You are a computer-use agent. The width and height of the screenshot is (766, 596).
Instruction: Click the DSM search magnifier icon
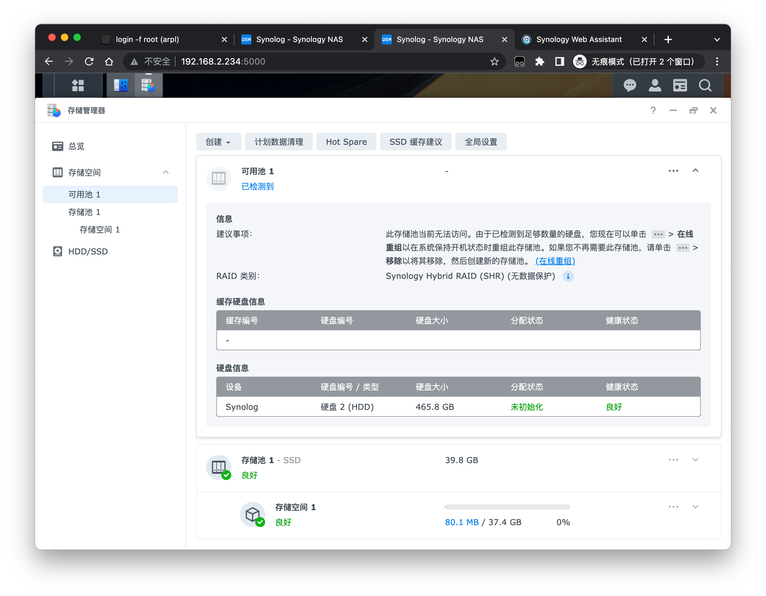(x=705, y=85)
